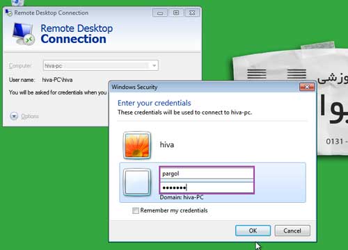Open the Computer dropdown in Remote Desktop Connection

[154, 65]
